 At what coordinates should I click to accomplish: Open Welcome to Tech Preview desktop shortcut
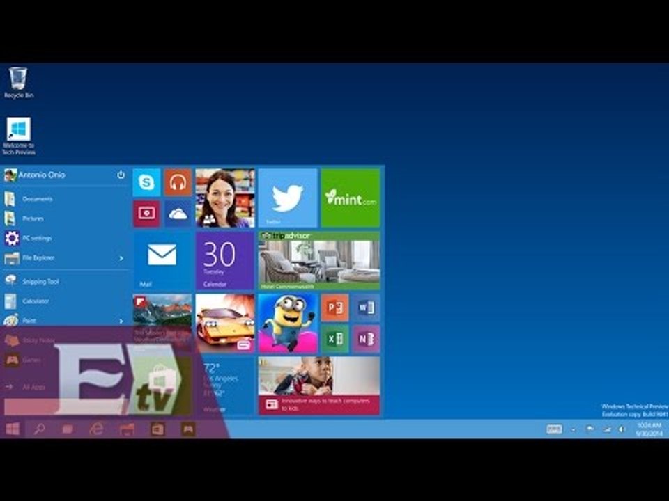tap(18, 136)
